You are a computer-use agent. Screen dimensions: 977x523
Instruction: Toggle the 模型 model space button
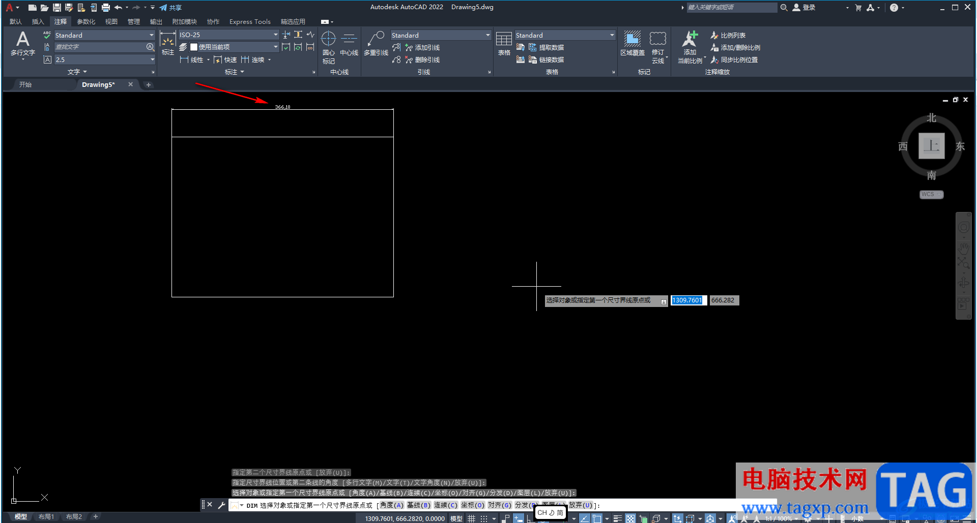[x=456, y=518]
